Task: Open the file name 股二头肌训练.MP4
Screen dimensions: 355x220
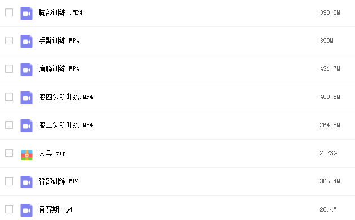Action: tap(65, 125)
